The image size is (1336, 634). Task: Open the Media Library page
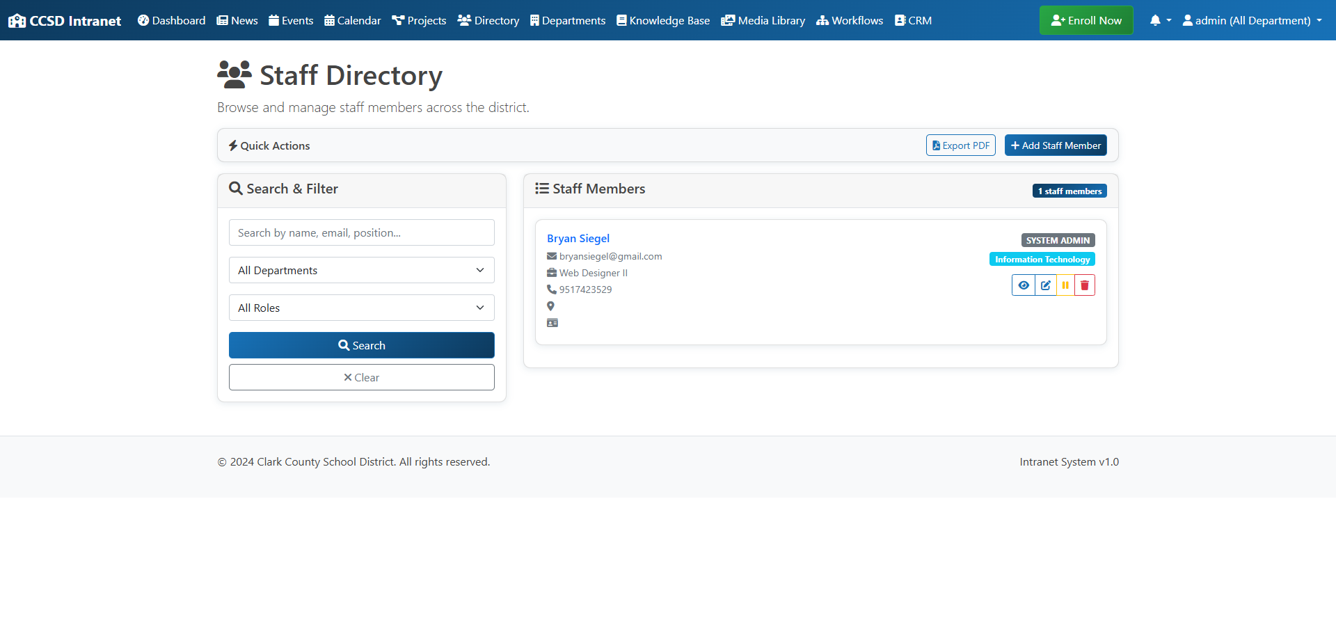coord(763,21)
